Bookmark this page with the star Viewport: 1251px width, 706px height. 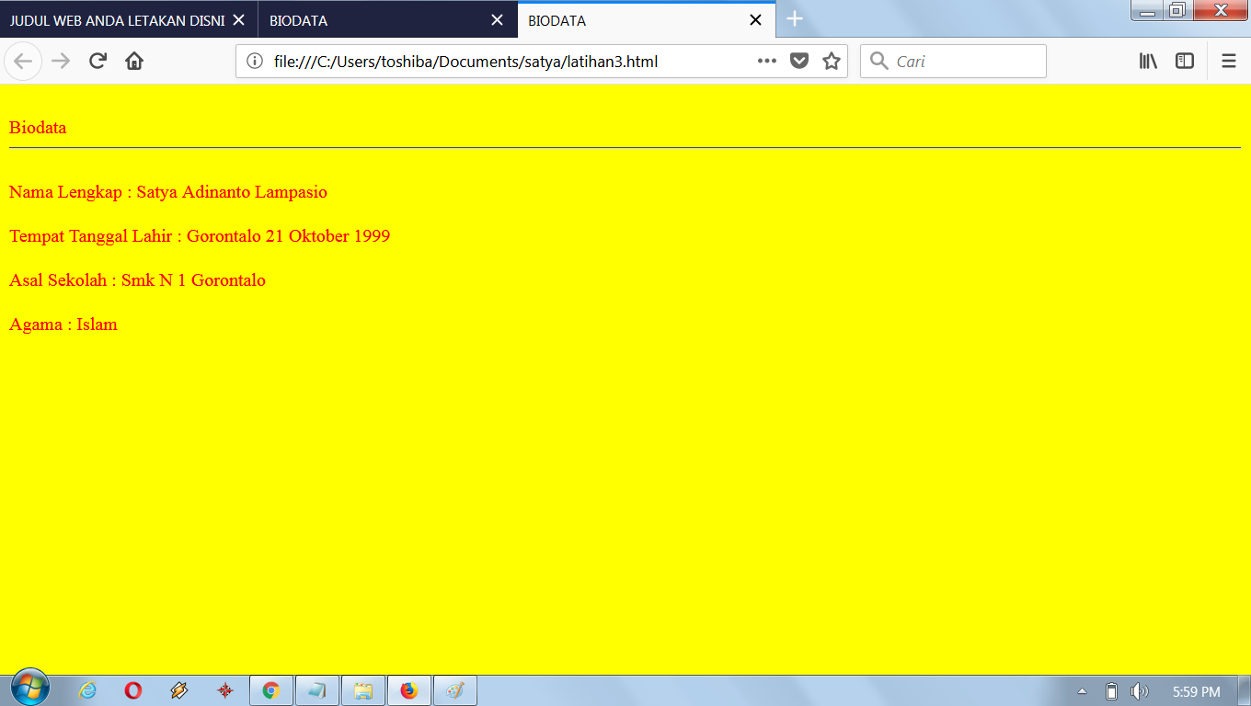pos(832,62)
